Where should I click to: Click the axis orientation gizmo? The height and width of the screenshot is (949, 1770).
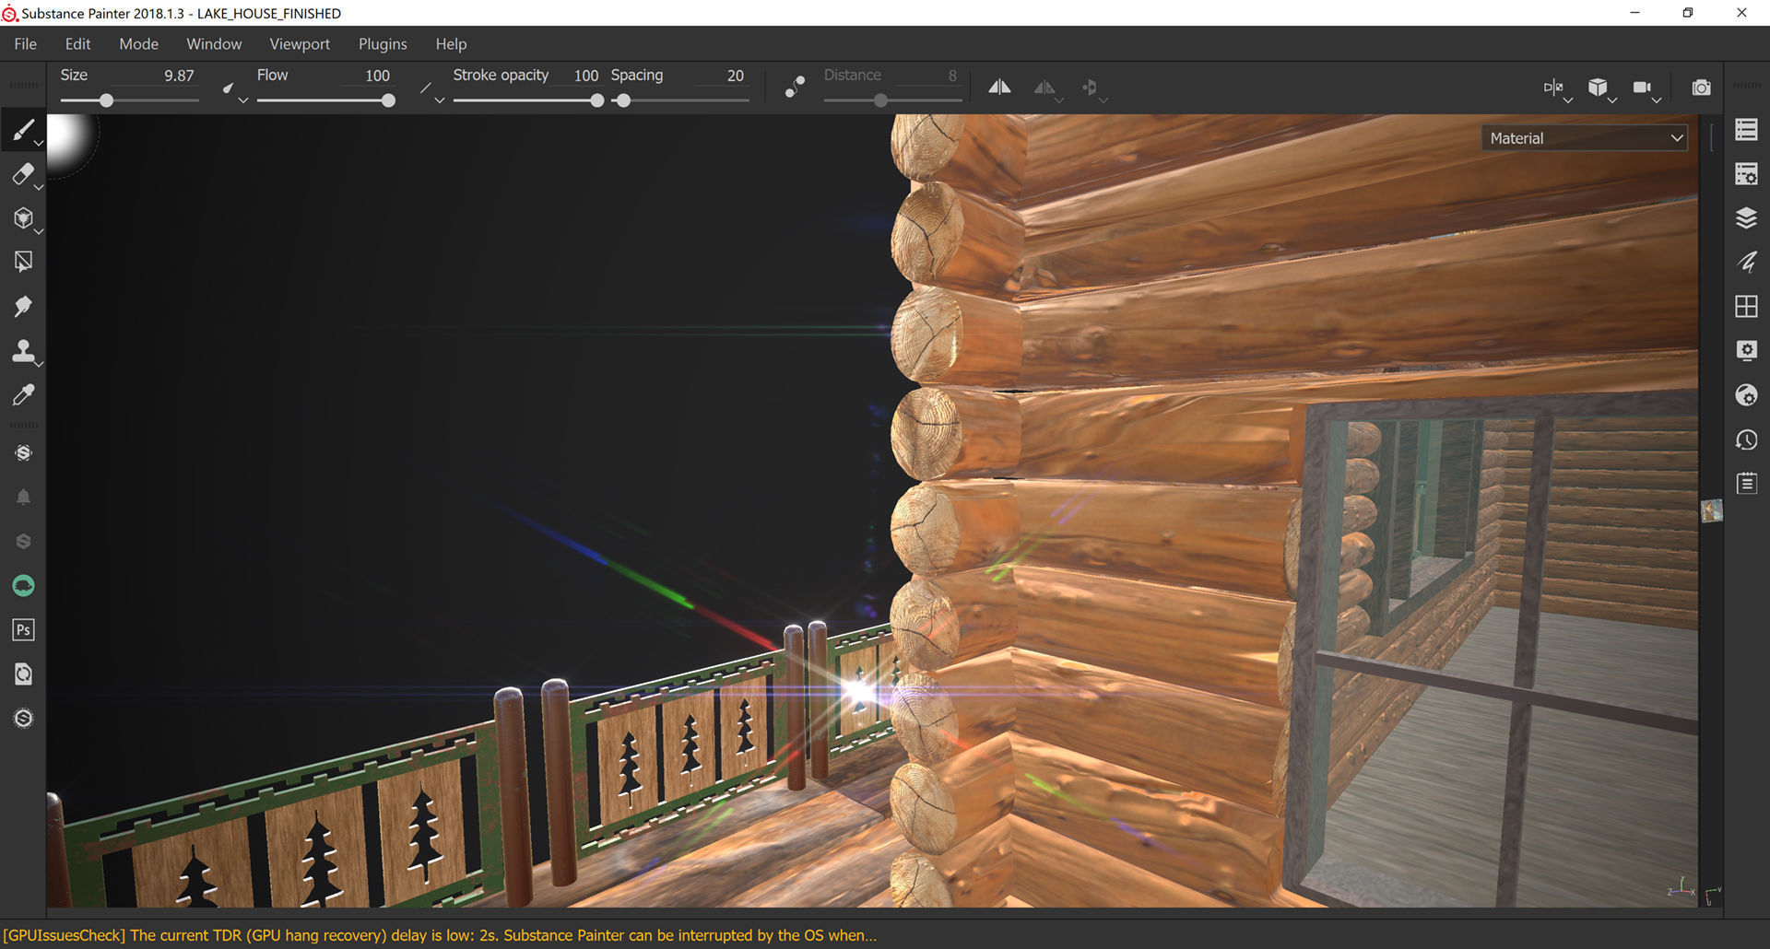click(x=1681, y=888)
